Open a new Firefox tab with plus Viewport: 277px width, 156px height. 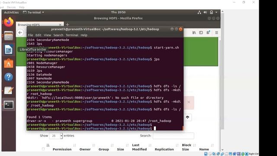coord(68,25)
